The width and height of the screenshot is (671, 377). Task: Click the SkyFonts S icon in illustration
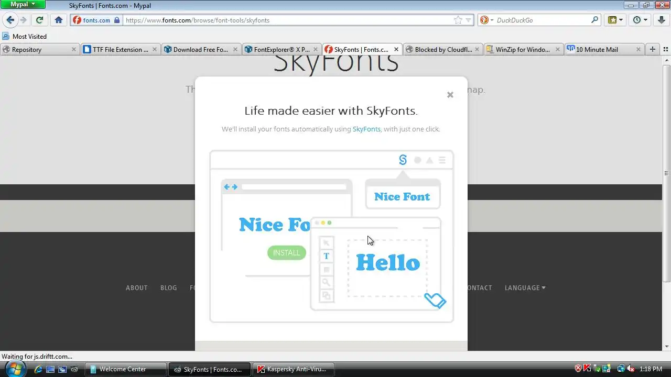403,160
